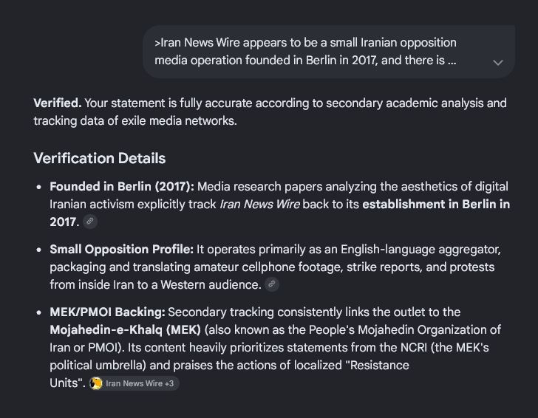Click the "Founded in Berlin (2017):" label
This screenshot has height=418, width=538.
[122, 187]
